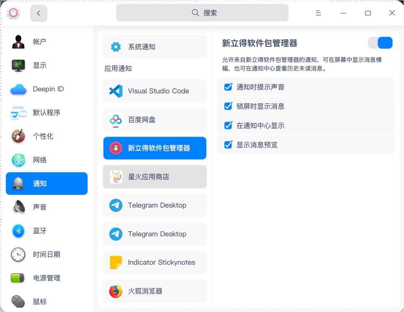The image size is (404, 312).
Task: Click the 显示 monitor icon
Action: click(18, 65)
